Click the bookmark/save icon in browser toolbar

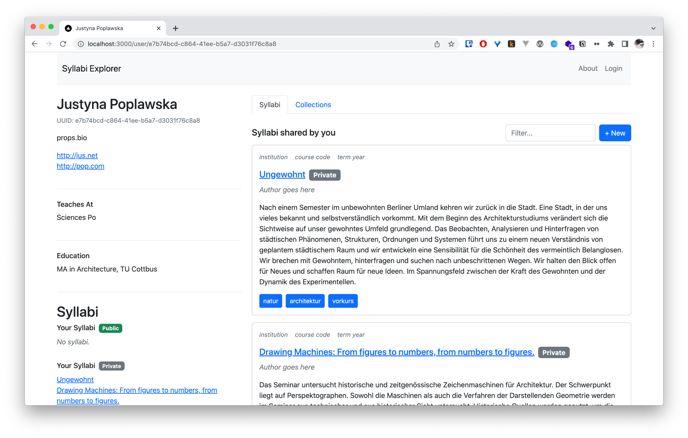pyautogui.click(x=451, y=44)
